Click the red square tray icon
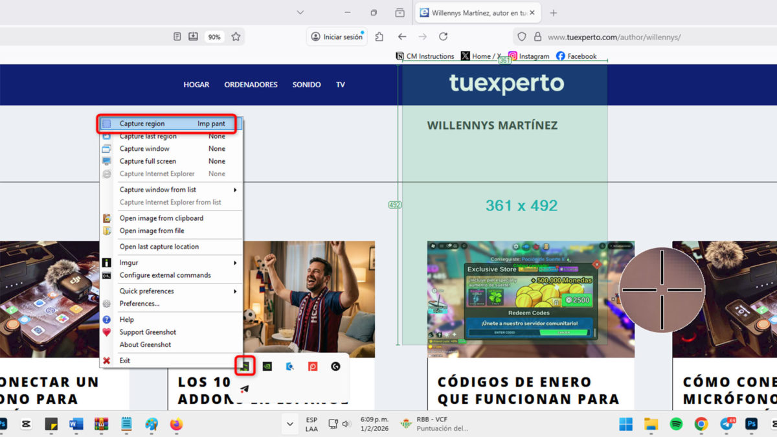Screen dimensions: 777x437 313,366
